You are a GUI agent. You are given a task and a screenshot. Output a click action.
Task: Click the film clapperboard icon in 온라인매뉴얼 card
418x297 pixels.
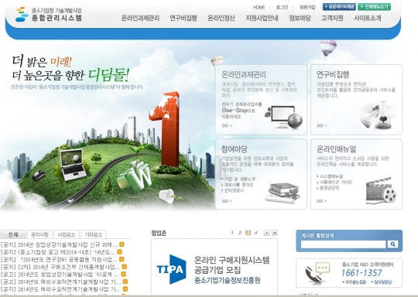[x=381, y=190]
